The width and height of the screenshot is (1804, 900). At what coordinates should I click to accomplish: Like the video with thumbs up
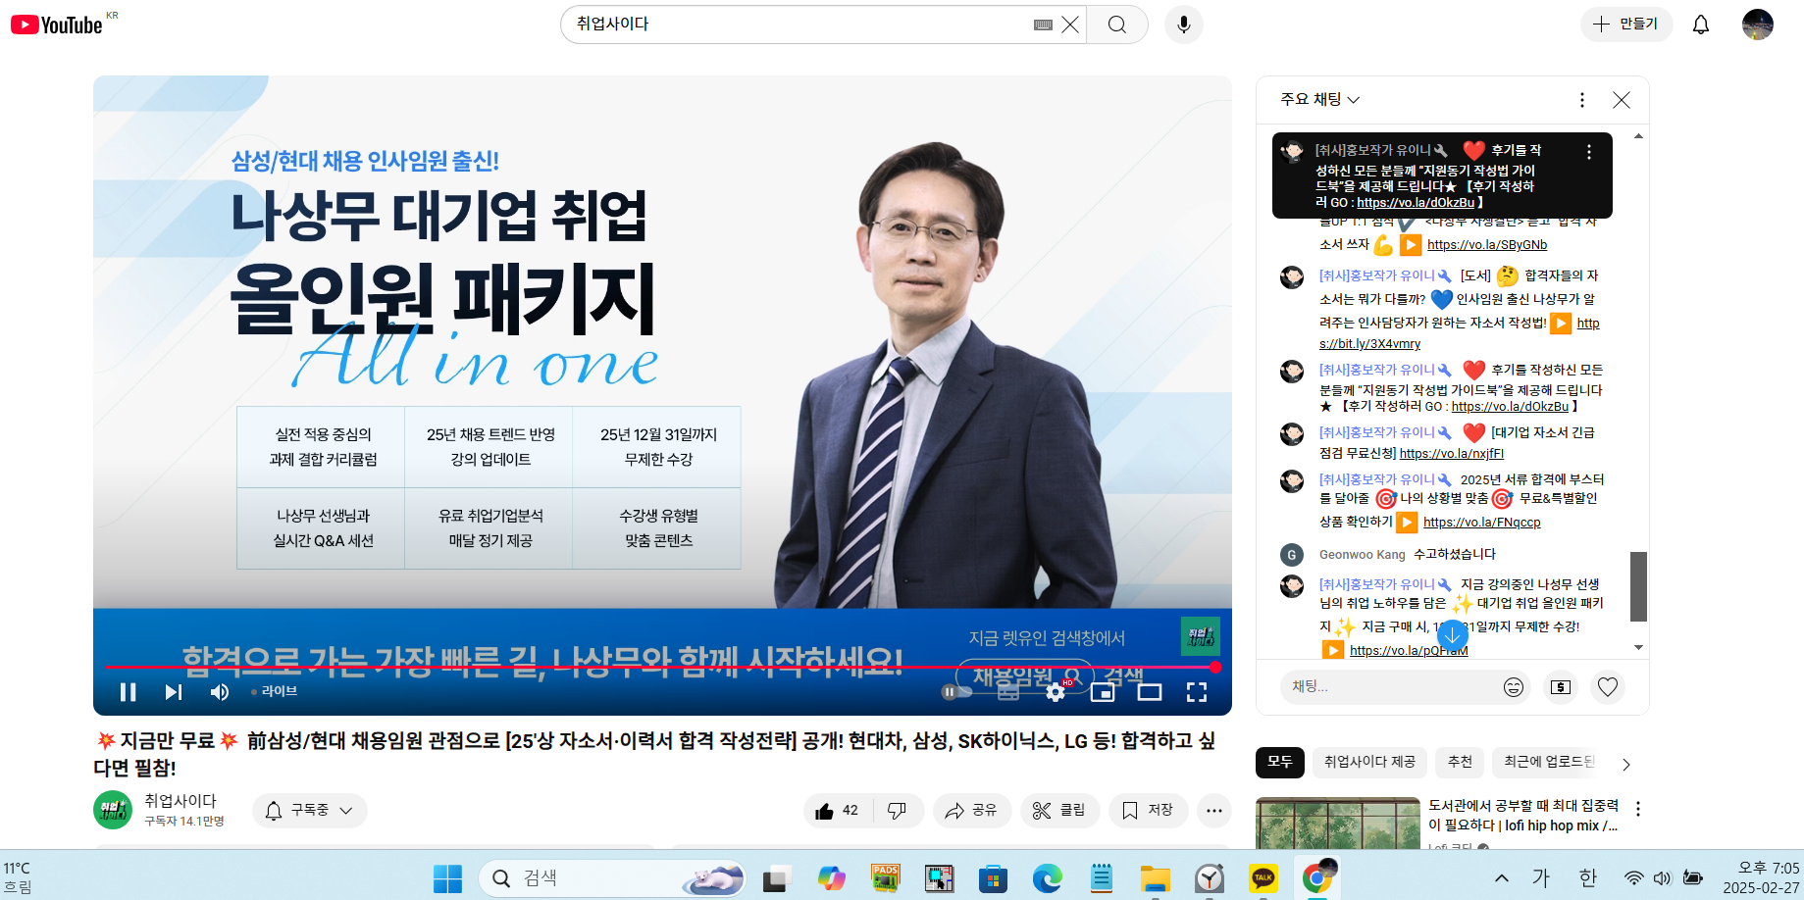[837, 811]
